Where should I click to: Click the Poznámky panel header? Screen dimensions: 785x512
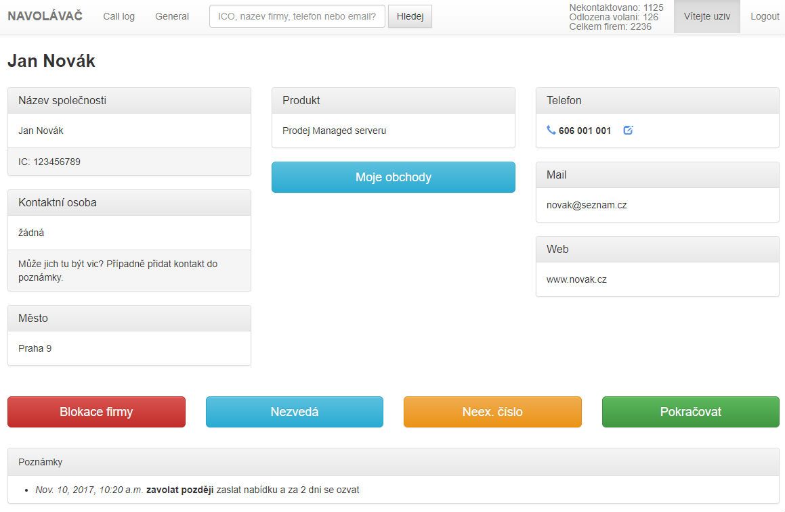point(393,462)
